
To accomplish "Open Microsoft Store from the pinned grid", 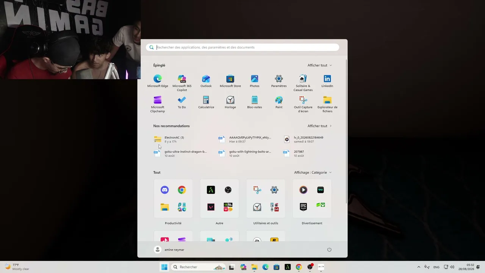I will 230,81.
